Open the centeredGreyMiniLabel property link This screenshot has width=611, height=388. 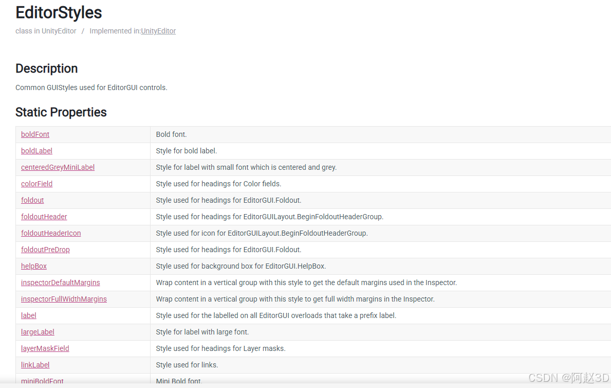pos(58,167)
